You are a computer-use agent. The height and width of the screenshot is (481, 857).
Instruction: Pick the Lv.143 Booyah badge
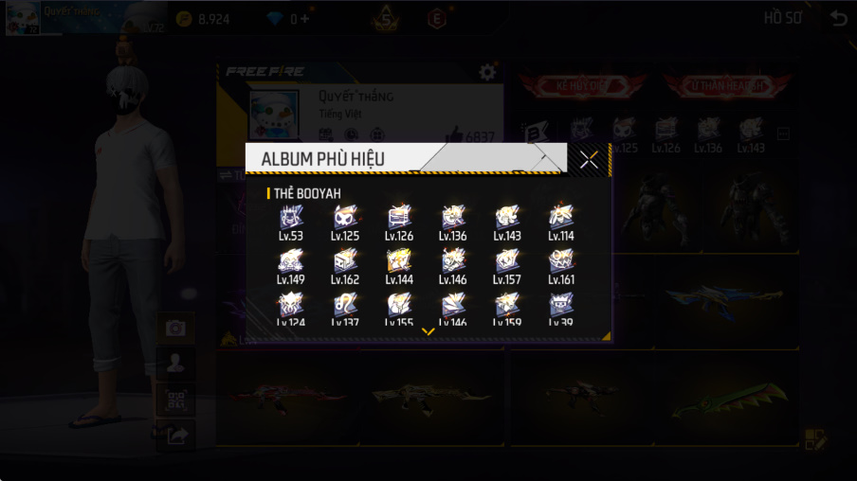(507, 223)
